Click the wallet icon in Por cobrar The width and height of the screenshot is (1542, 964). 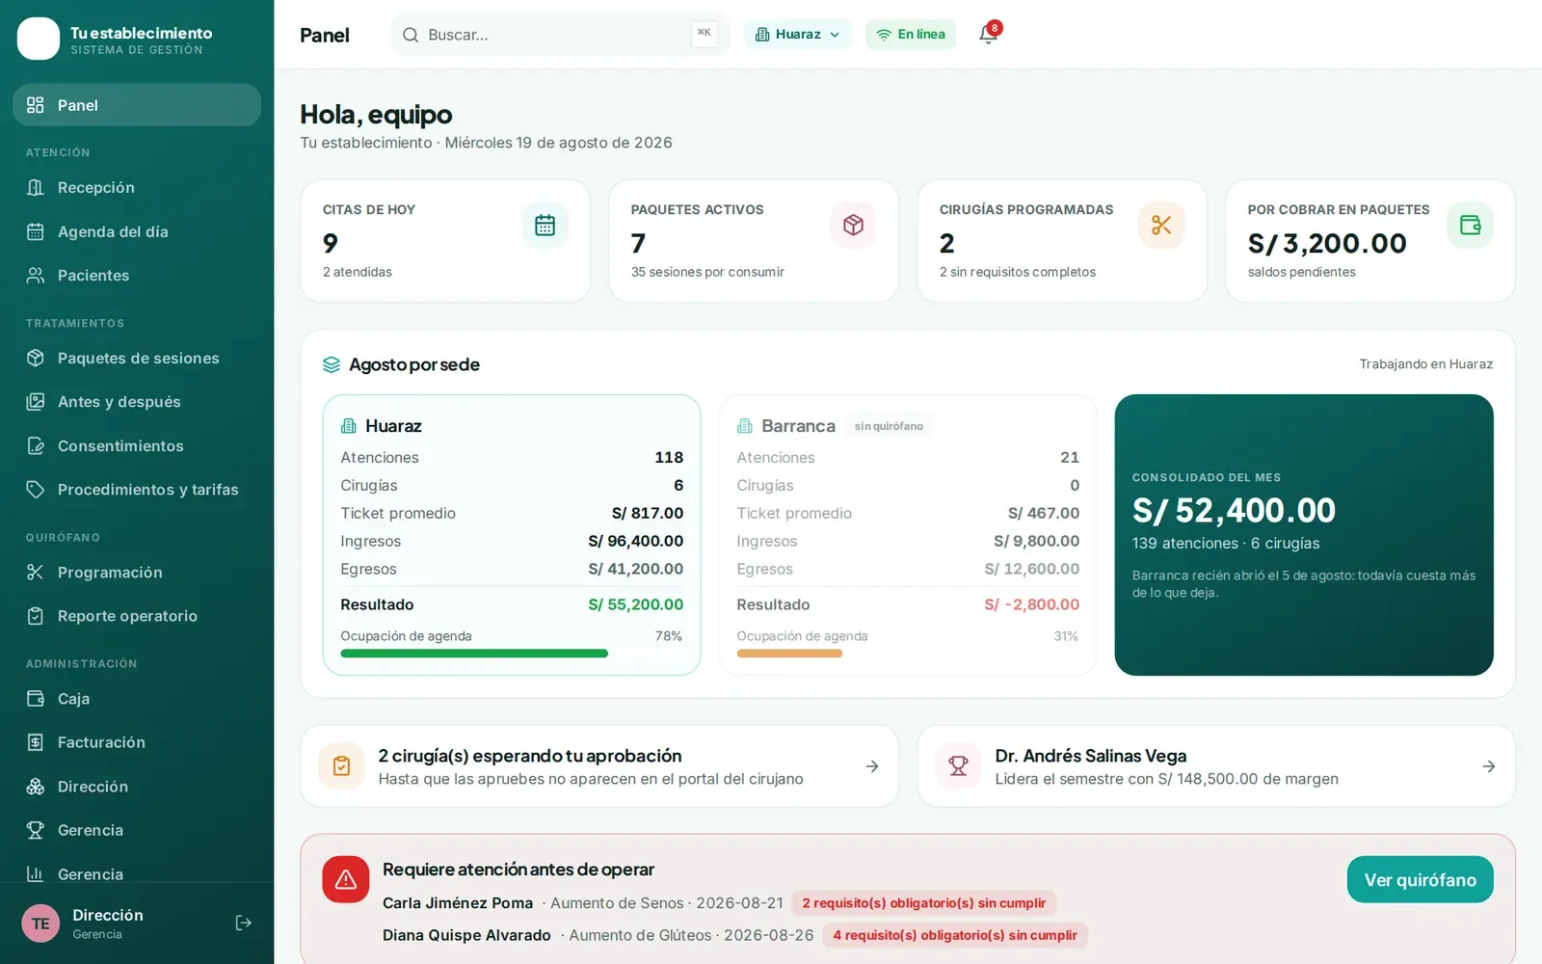pyautogui.click(x=1470, y=225)
